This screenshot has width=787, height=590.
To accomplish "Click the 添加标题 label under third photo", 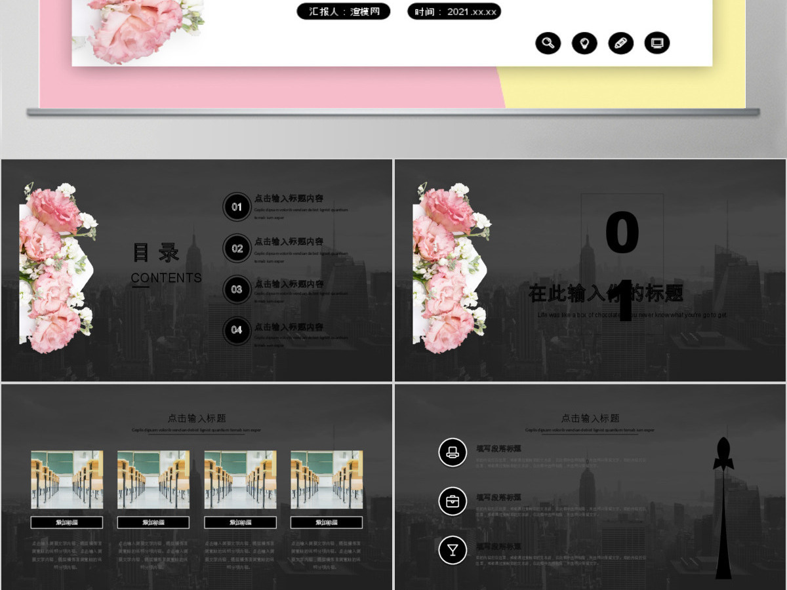I will tap(240, 522).
